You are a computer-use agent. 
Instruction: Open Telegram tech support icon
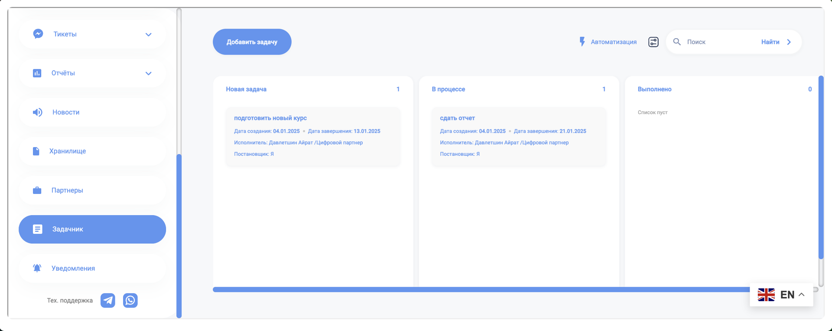108,300
